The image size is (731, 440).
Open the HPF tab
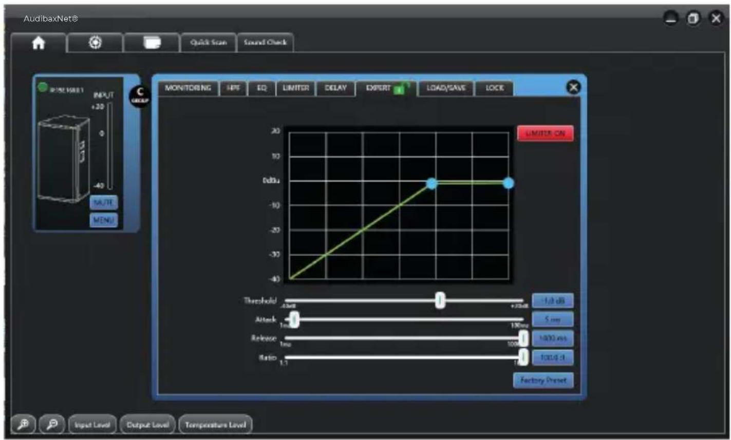pos(234,88)
